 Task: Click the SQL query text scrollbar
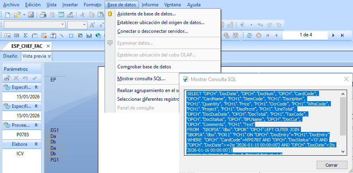click(343, 115)
